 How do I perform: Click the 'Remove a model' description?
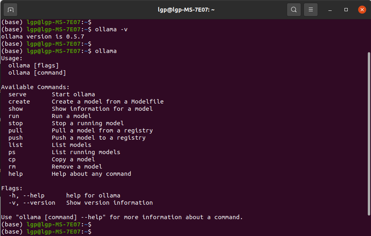click(x=77, y=167)
